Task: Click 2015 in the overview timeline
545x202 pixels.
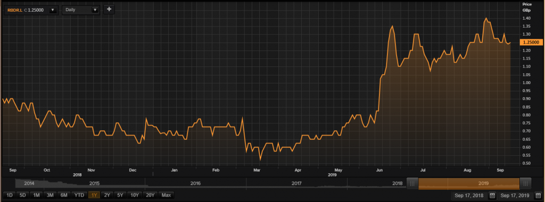Action: coord(95,183)
